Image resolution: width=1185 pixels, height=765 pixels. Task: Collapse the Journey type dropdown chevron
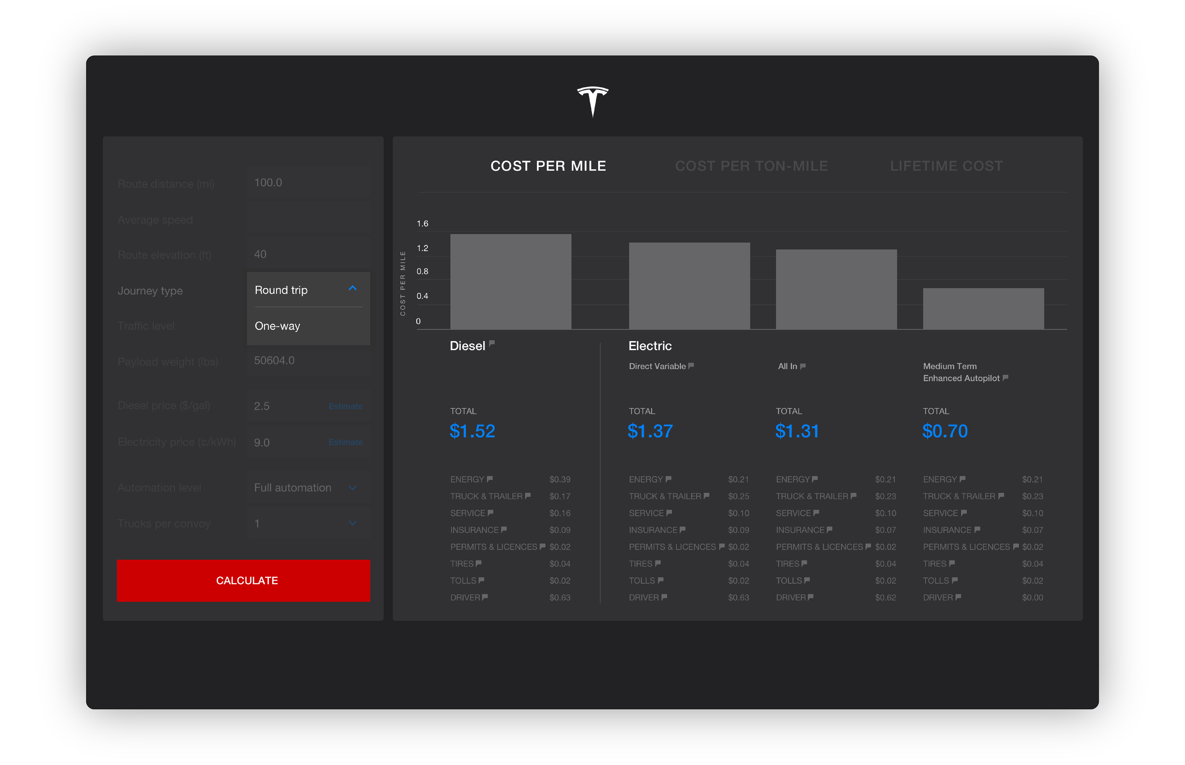point(352,289)
